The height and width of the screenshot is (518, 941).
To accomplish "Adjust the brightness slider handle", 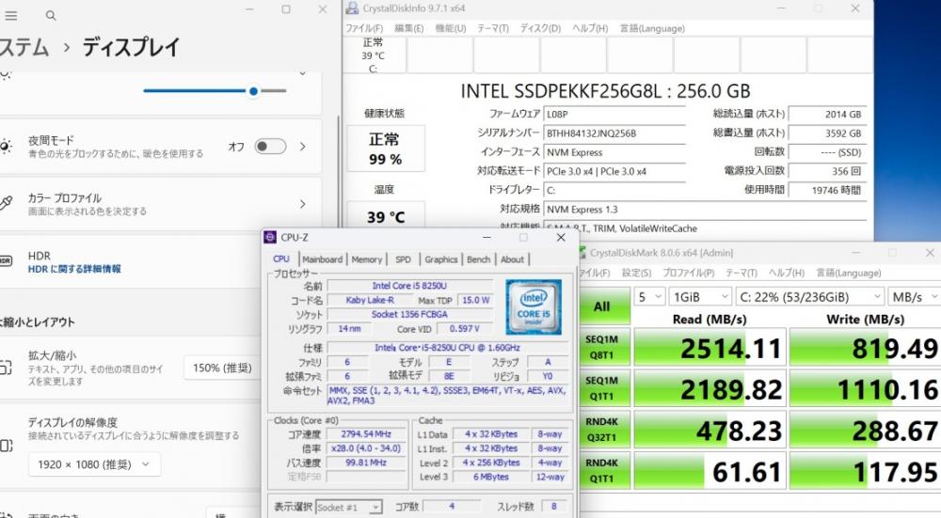I will [x=254, y=91].
